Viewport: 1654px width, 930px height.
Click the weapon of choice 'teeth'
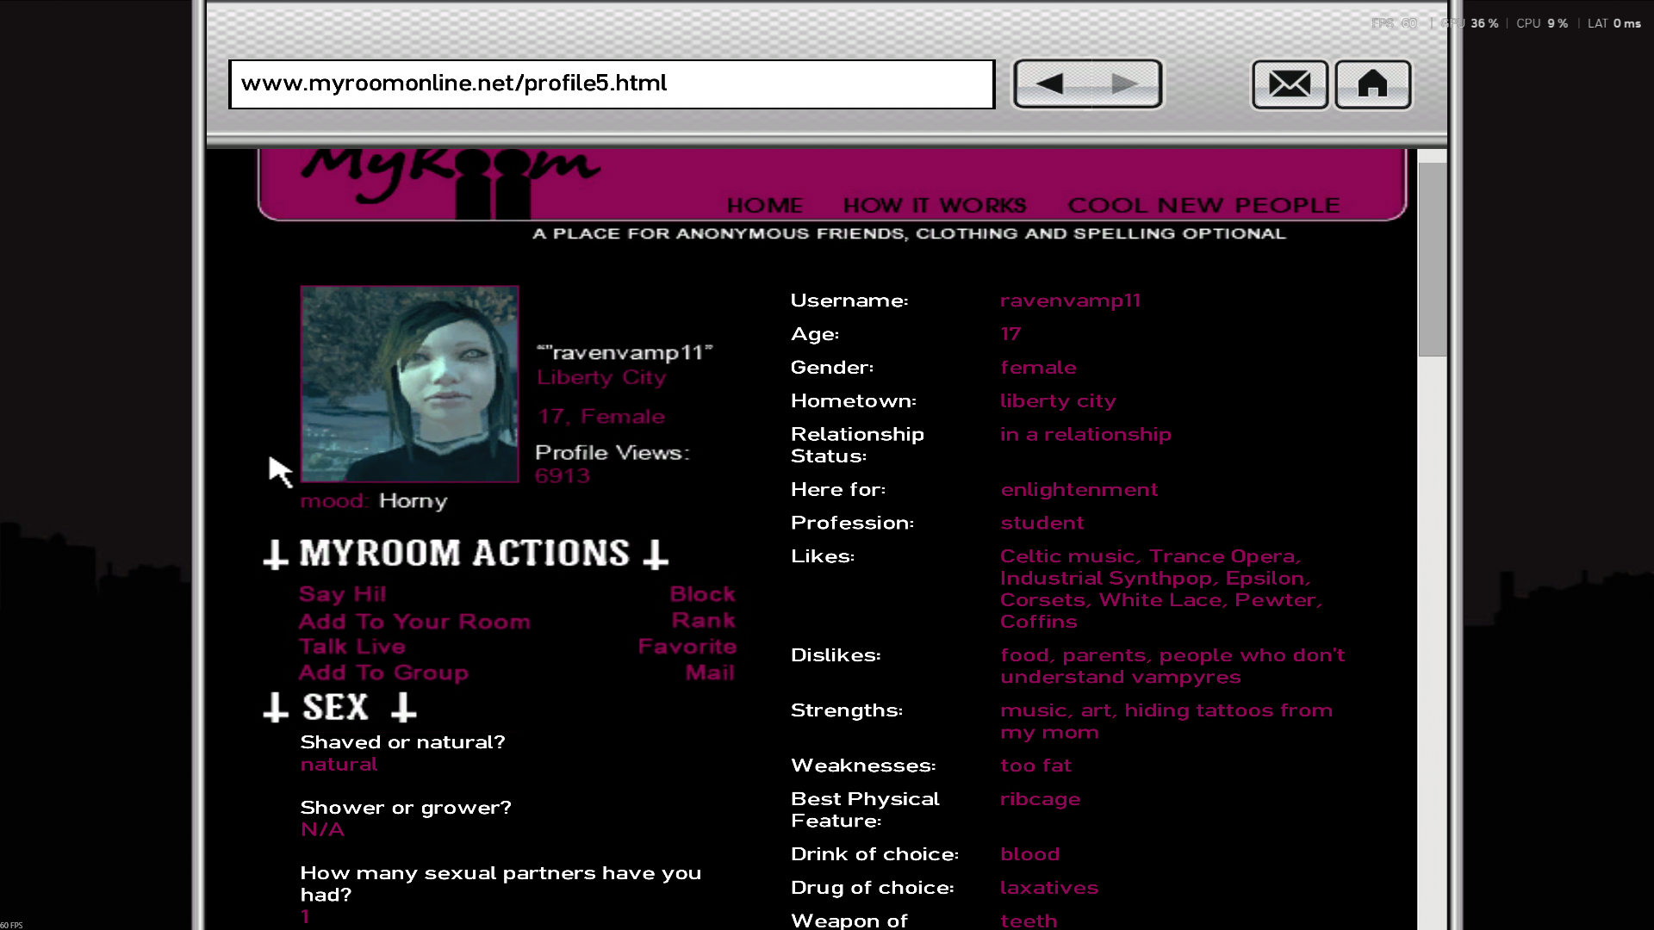point(1029,921)
